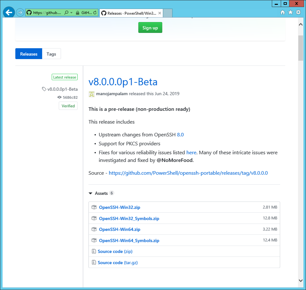Download Source code (tar.gz)
This screenshot has height=290, width=306.
(118, 263)
